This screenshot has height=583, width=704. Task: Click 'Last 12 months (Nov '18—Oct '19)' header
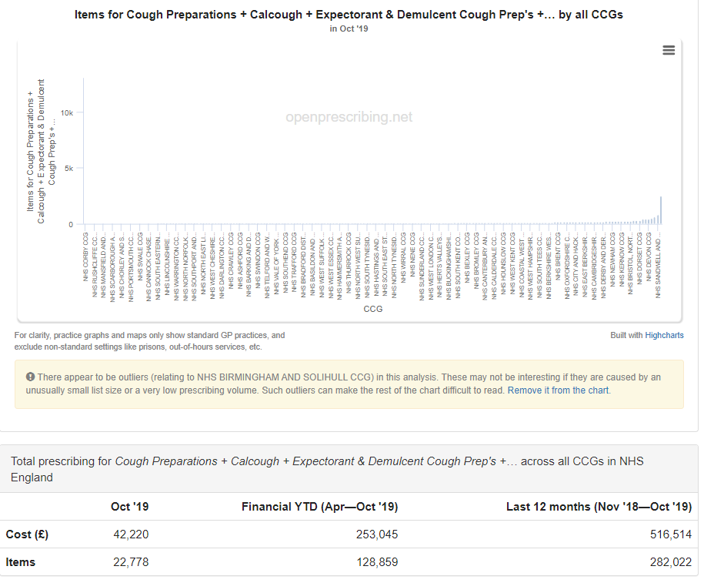(599, 507)
